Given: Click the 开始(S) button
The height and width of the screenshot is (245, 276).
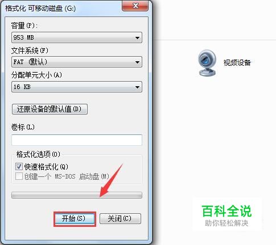Looking at the screenshot, I should click(75, 219).
